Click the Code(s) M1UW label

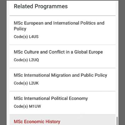coord(27,106)
